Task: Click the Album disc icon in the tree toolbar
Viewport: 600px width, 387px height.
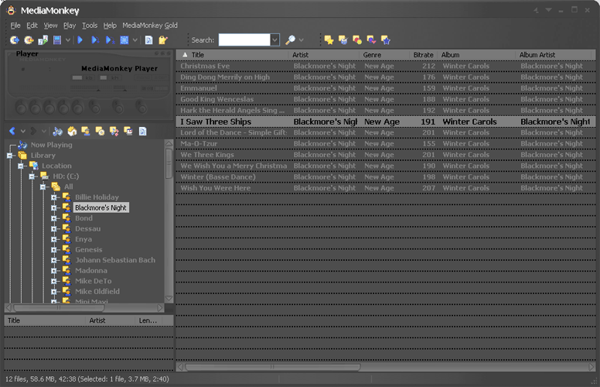Action: click(x=100, y=132)
